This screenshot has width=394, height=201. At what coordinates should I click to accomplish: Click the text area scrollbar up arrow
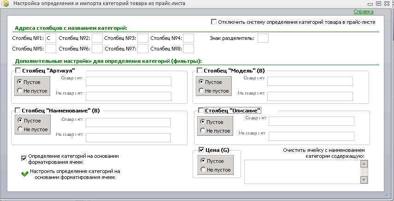364,164
